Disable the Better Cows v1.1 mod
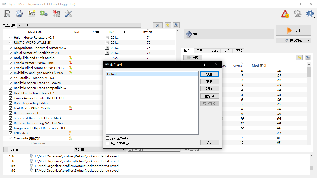The height and width of the screenshot is (178, 317). 11,113
